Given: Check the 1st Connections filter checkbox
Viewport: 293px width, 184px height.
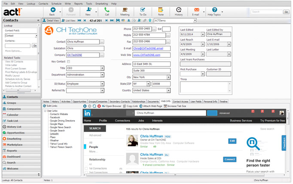Looking at the screenshot, I should coord(86,169).
